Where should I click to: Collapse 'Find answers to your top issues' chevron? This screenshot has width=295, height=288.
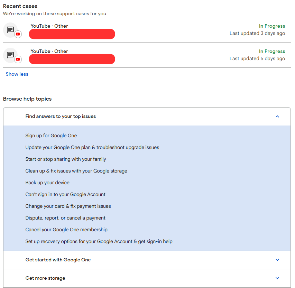click(277, 117)
